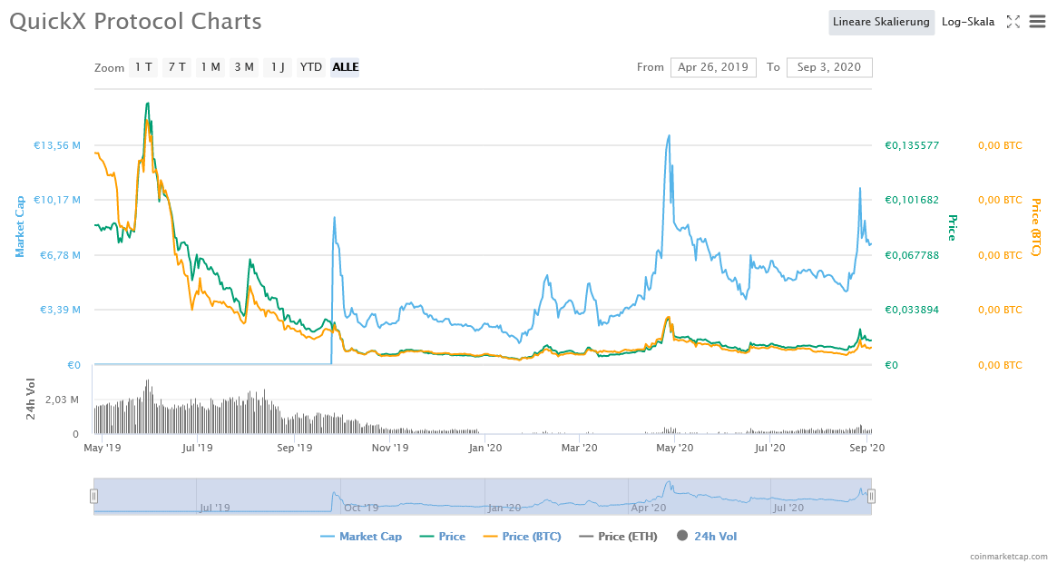This screenshot has height=563, width=1057.
Task: Click the Jul '19 x-axis label
Action: 198,448
